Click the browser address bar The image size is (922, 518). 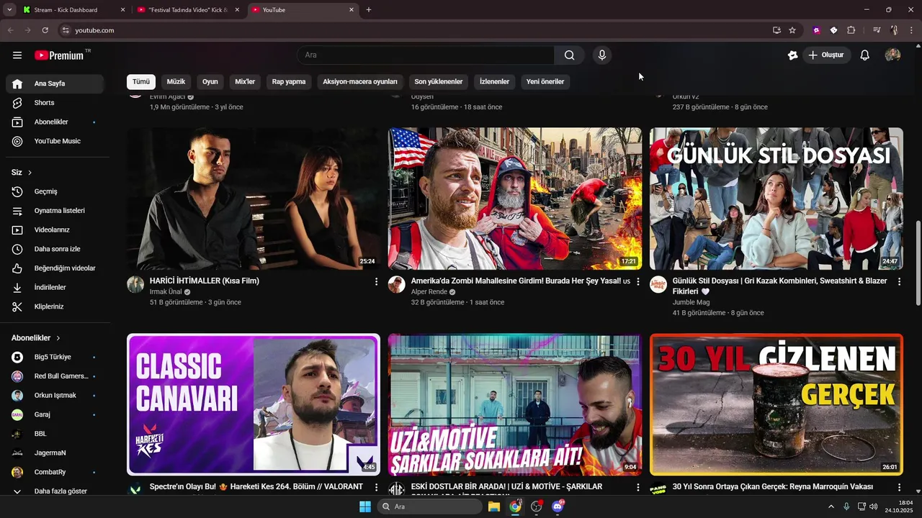pos(414,30)
